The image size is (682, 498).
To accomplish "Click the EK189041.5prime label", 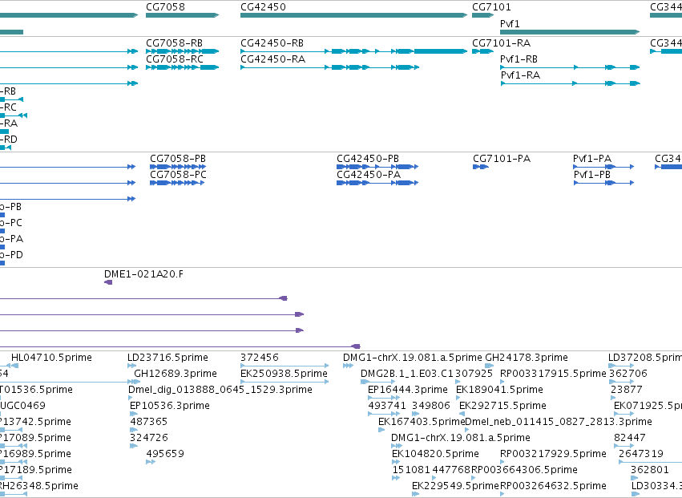I will [x=499, y=390].
